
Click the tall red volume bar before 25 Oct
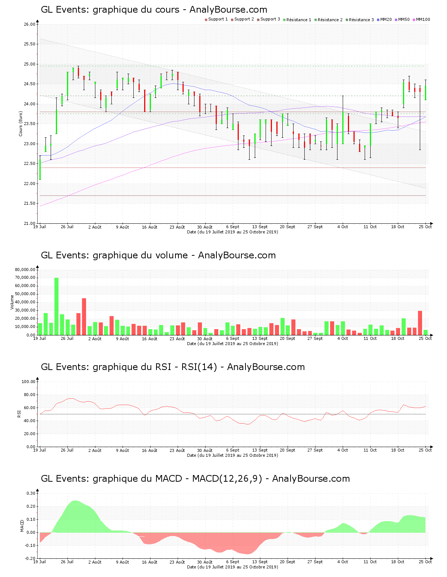point(420,323)
